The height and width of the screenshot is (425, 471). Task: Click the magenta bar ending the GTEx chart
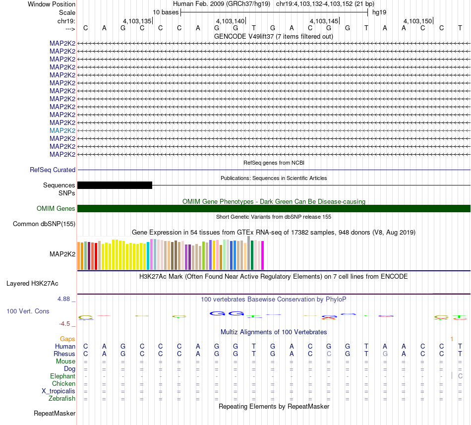[263, 255]
